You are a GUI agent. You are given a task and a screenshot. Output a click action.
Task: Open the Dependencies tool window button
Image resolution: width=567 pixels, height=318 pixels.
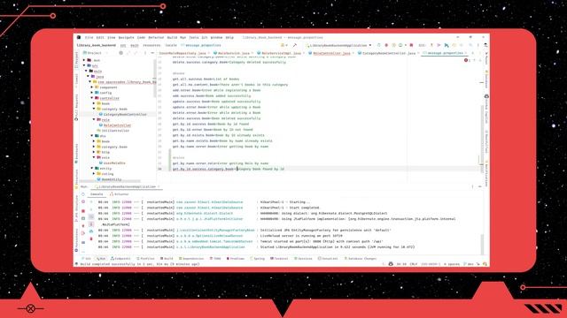tap(191, 259)
